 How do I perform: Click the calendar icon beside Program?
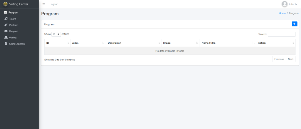(x=5, y=13)
